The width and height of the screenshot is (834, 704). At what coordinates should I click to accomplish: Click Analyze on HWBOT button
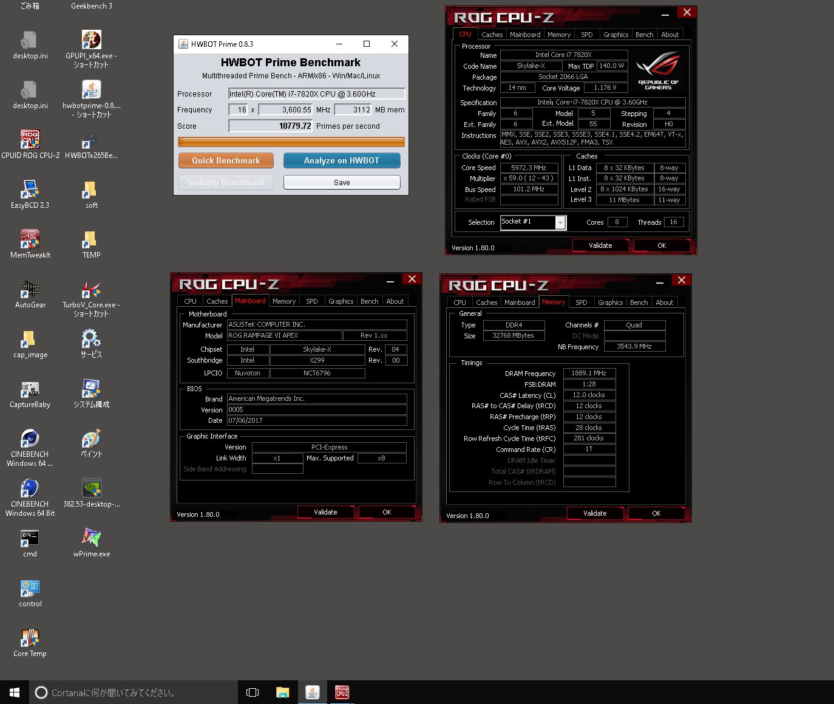point(342,160)
